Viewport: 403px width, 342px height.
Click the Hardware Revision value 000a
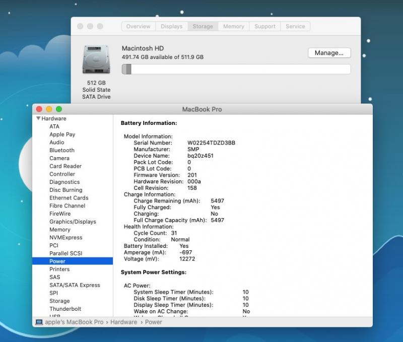click(194, 181)
